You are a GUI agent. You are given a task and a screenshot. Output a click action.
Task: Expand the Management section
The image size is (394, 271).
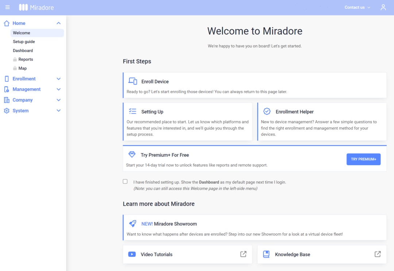coord(58,89)
